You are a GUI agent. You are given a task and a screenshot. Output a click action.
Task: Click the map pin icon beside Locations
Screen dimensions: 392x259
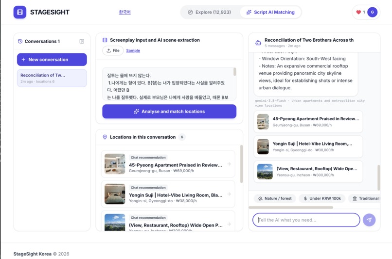tap(105, 137)
